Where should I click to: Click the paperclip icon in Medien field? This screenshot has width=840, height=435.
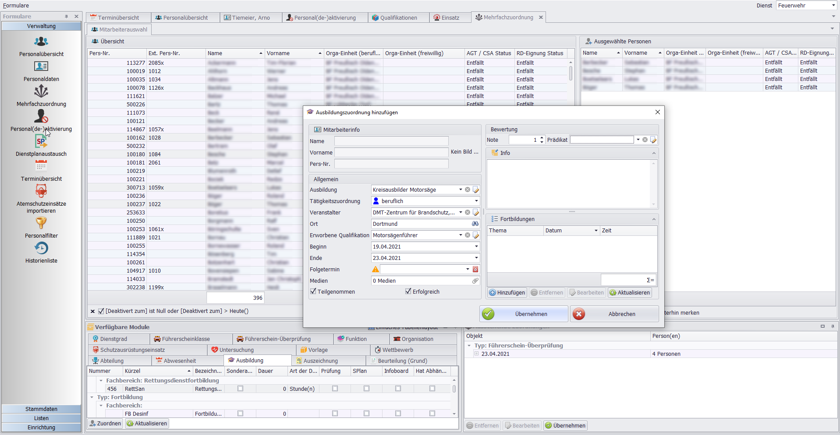point(475,281)
